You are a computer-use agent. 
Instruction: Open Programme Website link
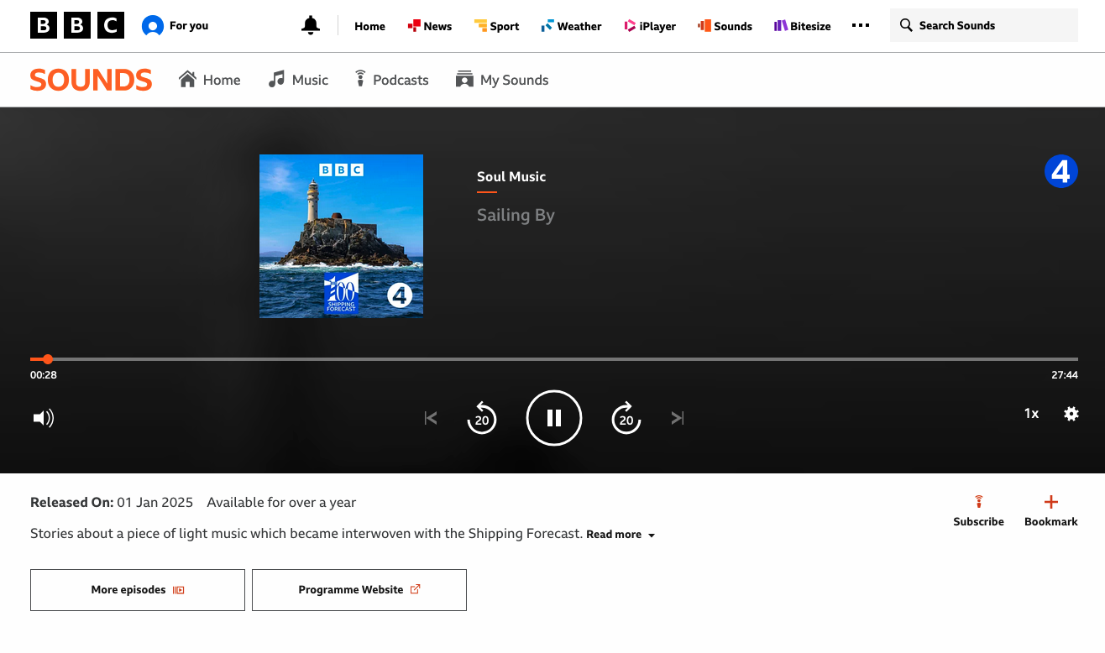(x=359, y=590)
